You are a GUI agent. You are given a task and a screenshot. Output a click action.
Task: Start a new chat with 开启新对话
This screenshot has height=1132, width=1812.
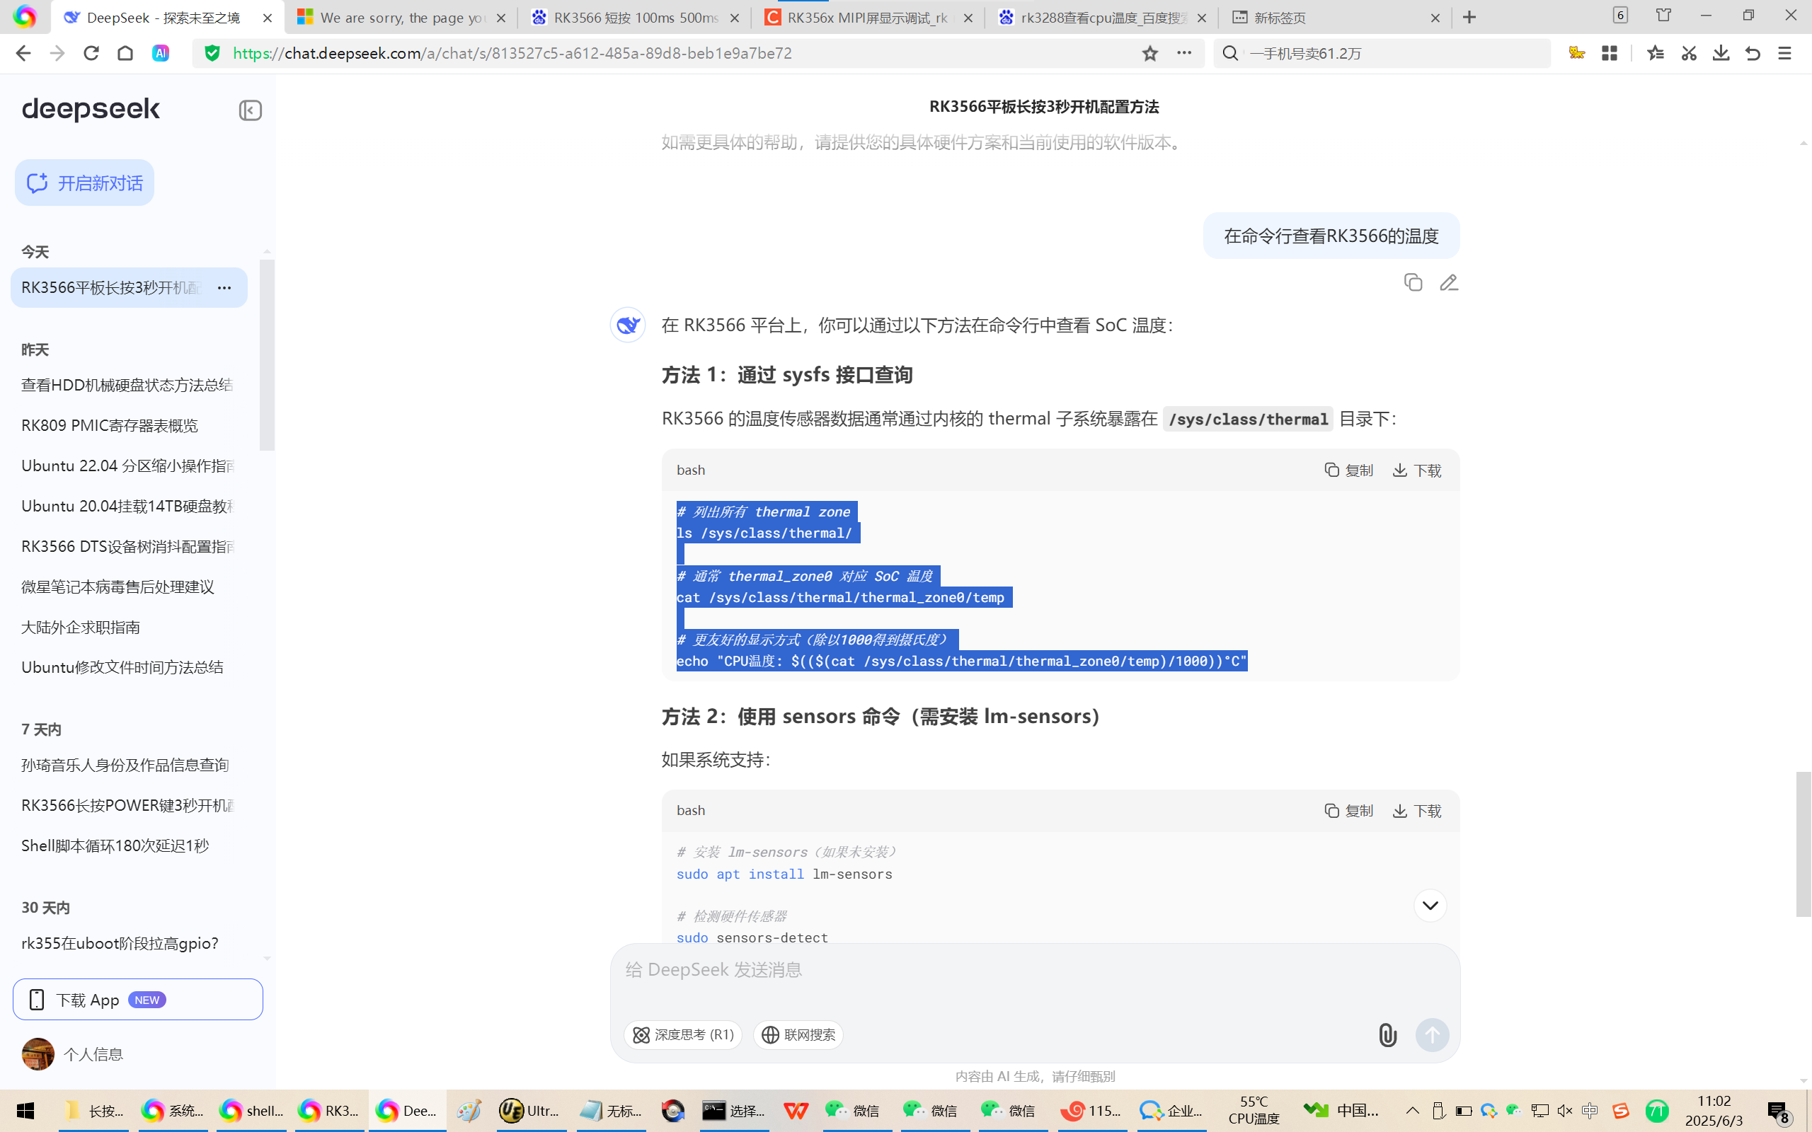85,183
